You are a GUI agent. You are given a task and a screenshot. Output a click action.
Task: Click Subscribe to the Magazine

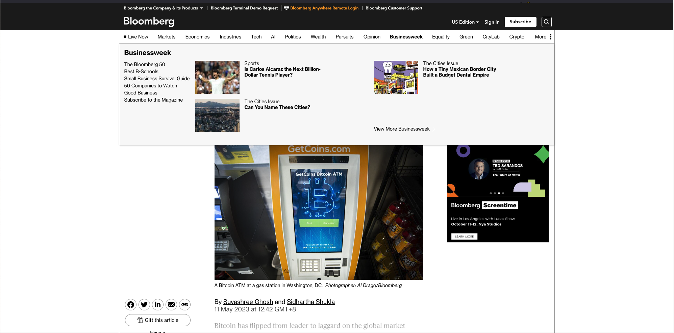point(153,100)
